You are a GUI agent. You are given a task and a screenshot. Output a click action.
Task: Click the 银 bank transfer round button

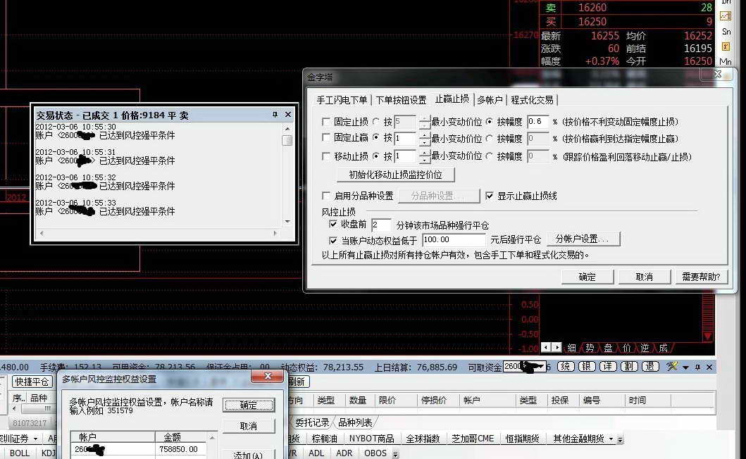pos(587,367)
